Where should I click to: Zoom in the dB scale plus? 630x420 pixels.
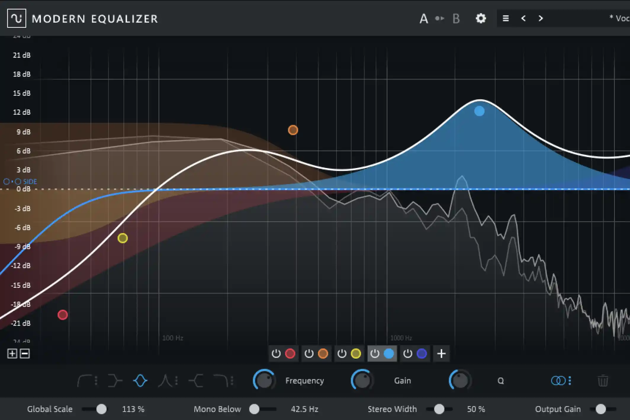(12, 353)
